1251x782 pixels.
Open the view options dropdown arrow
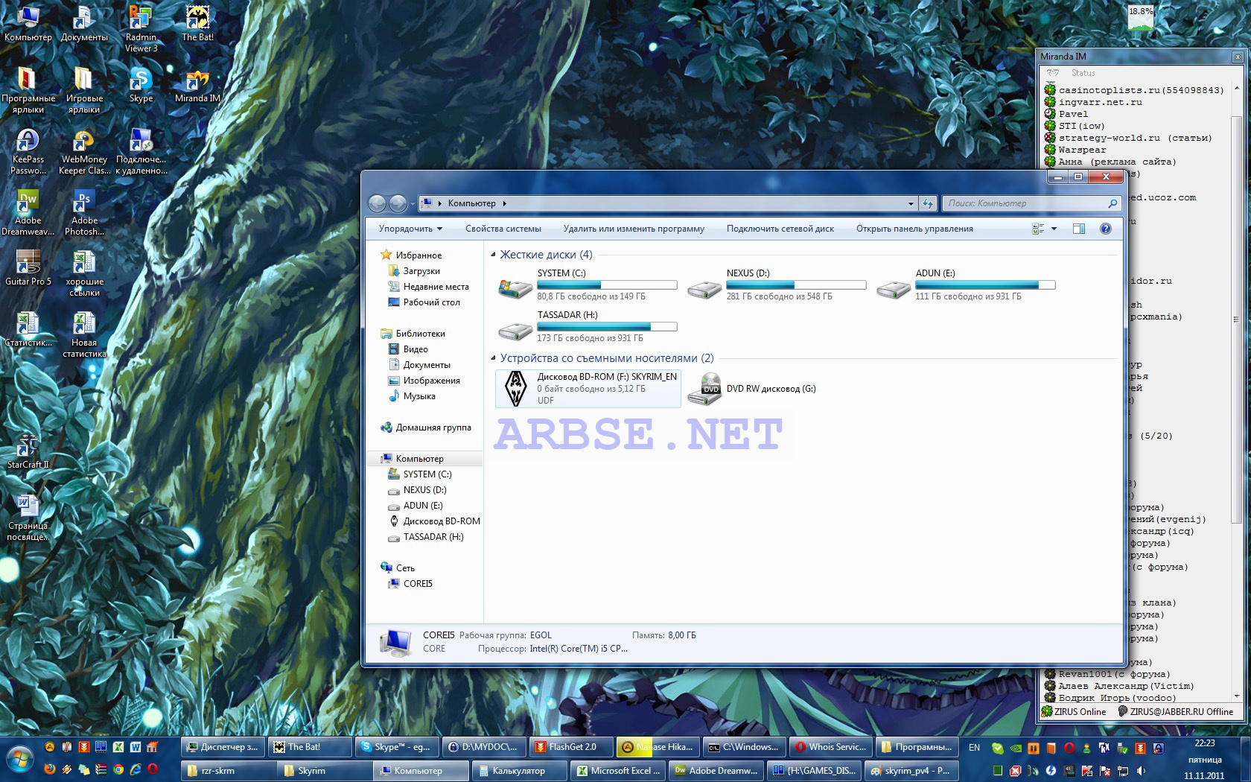[1054, 229]
